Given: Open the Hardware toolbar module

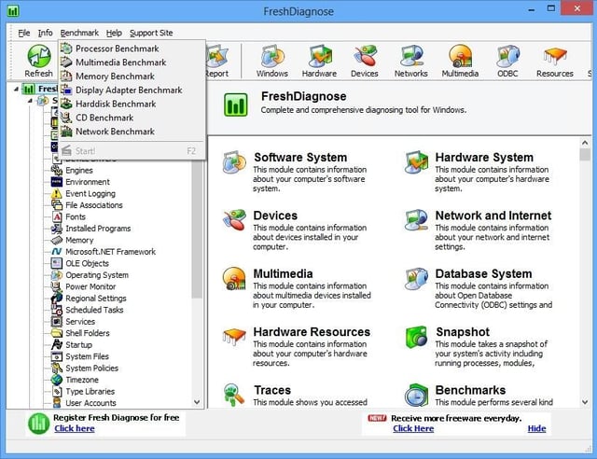Looking at the screenshot, I should [x=319, y=61].
